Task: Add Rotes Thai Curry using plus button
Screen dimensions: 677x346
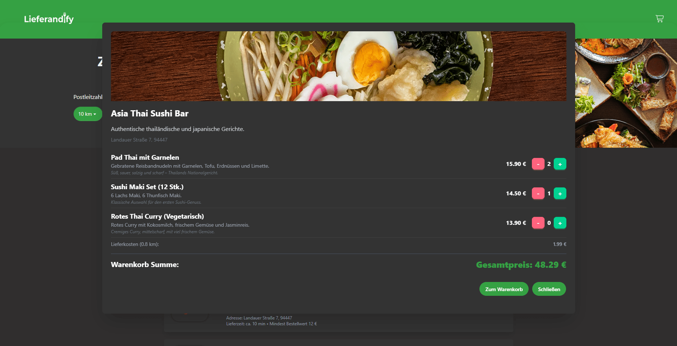Action: pos(559,223)
